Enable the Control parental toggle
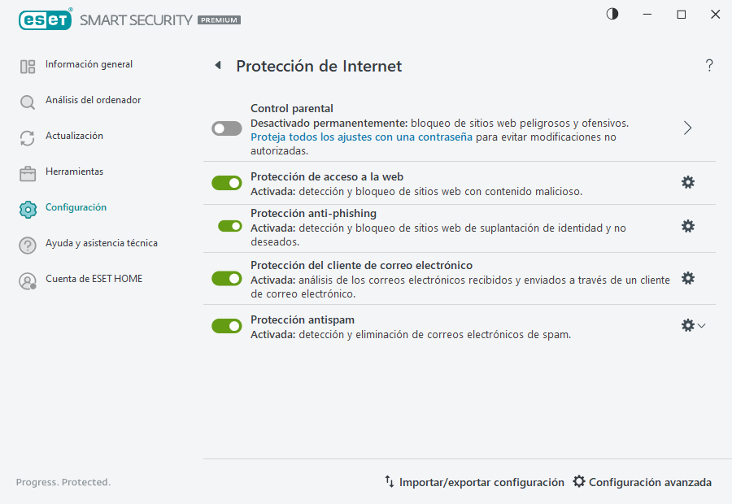 (x=227, y=128)
